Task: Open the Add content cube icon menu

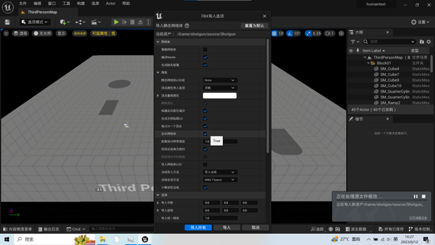Action: (65, 22)
